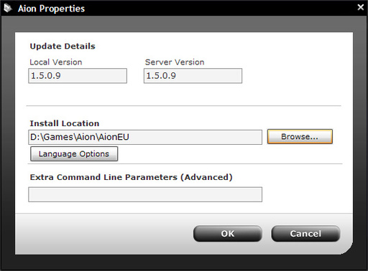Dismiss the dialog using Cancel
This screenshot has width=368, height=271.
(305, 234)
